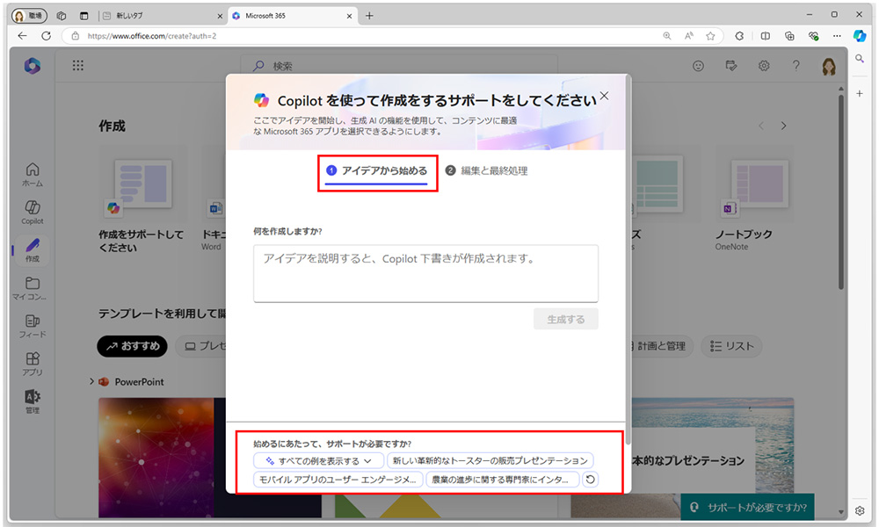Go back in the browser
Image resolution: width=879 pixels, height=527 pixels.
click(x=23, y=36)
